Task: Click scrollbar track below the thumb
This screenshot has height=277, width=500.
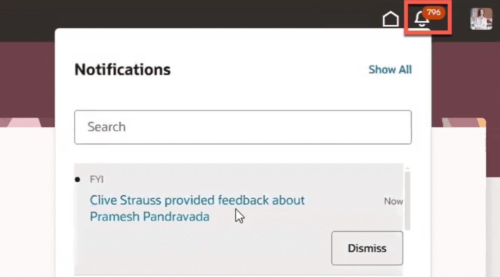Action: pos(407,252)
